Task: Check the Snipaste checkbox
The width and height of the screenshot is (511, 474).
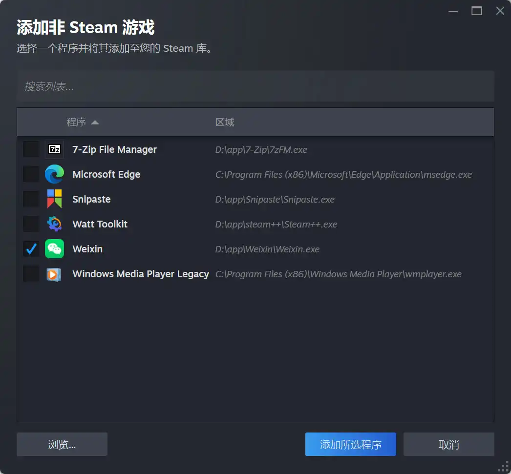Action: coord(31,199)
